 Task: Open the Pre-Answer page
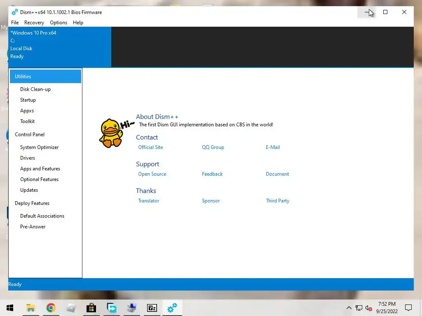[x=33, y=227]
